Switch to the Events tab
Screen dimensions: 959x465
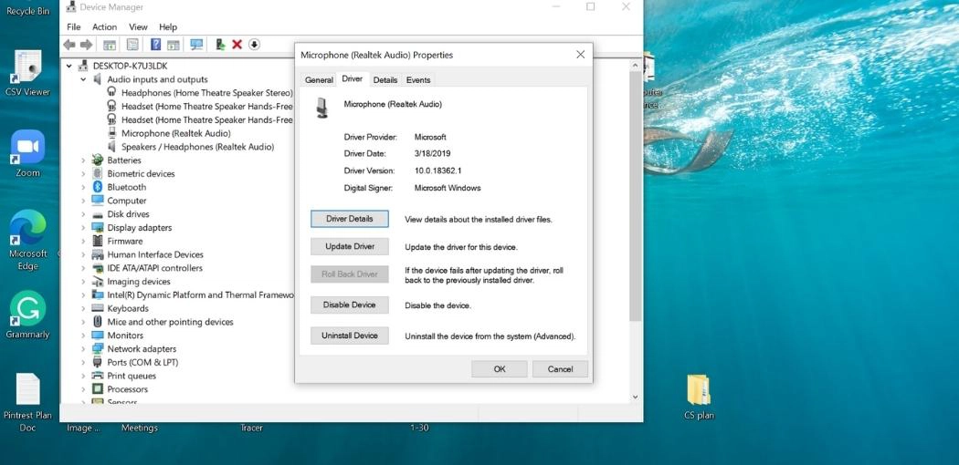tap(418, 80)
